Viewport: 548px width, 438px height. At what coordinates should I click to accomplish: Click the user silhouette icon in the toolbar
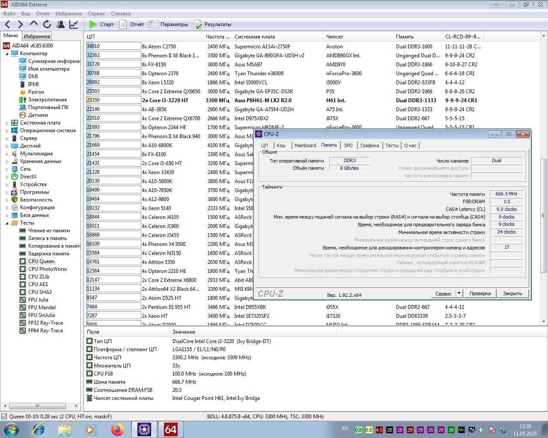pos(60,24)
